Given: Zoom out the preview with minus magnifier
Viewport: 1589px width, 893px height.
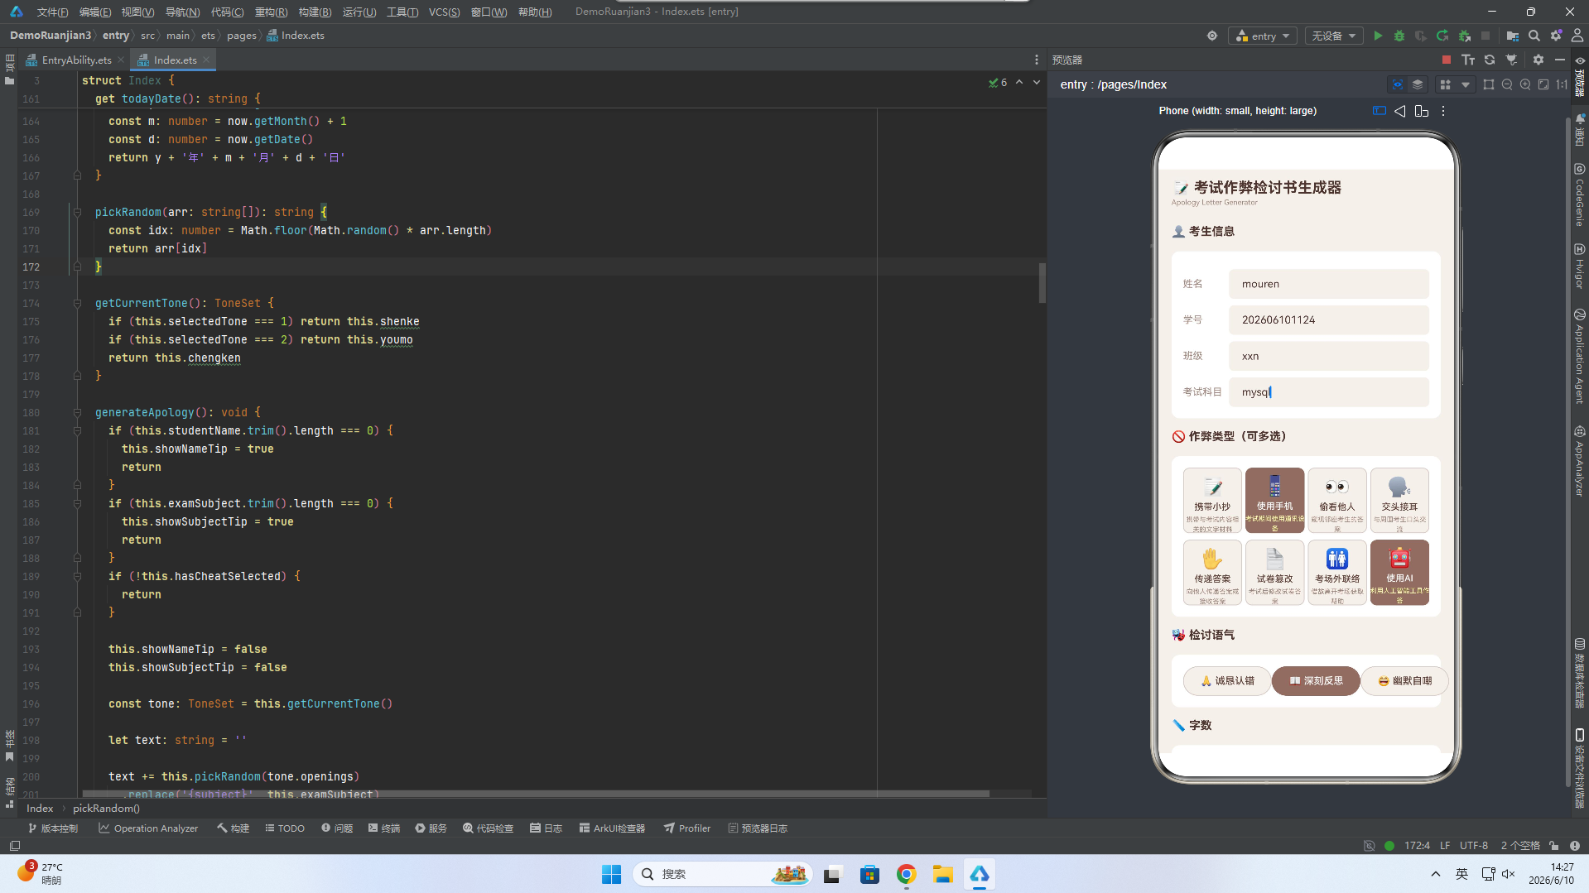Looking at the screenshot, I should [x=1507, y=84].
